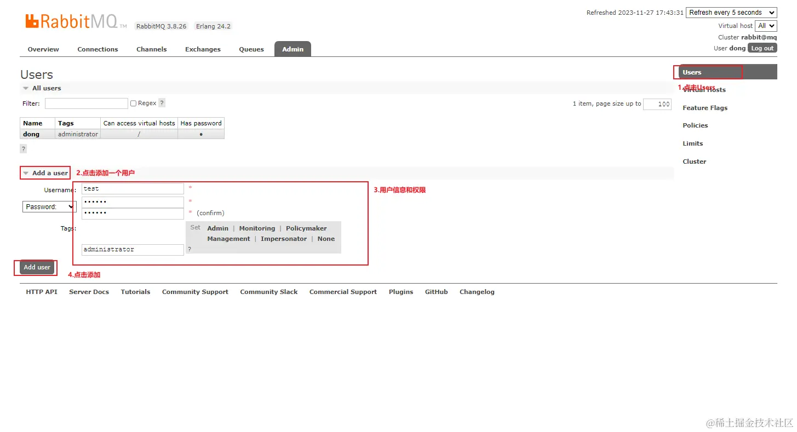Screen dimensions: 797x432
Task: Click the Has password column header
Action: (x=201, y=123)
